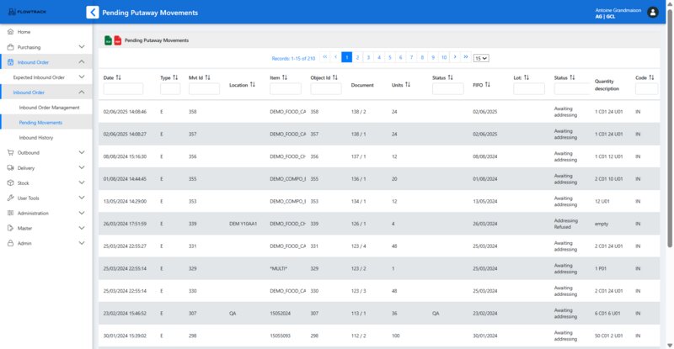Click the Units column sort icon

click(407, 84)
